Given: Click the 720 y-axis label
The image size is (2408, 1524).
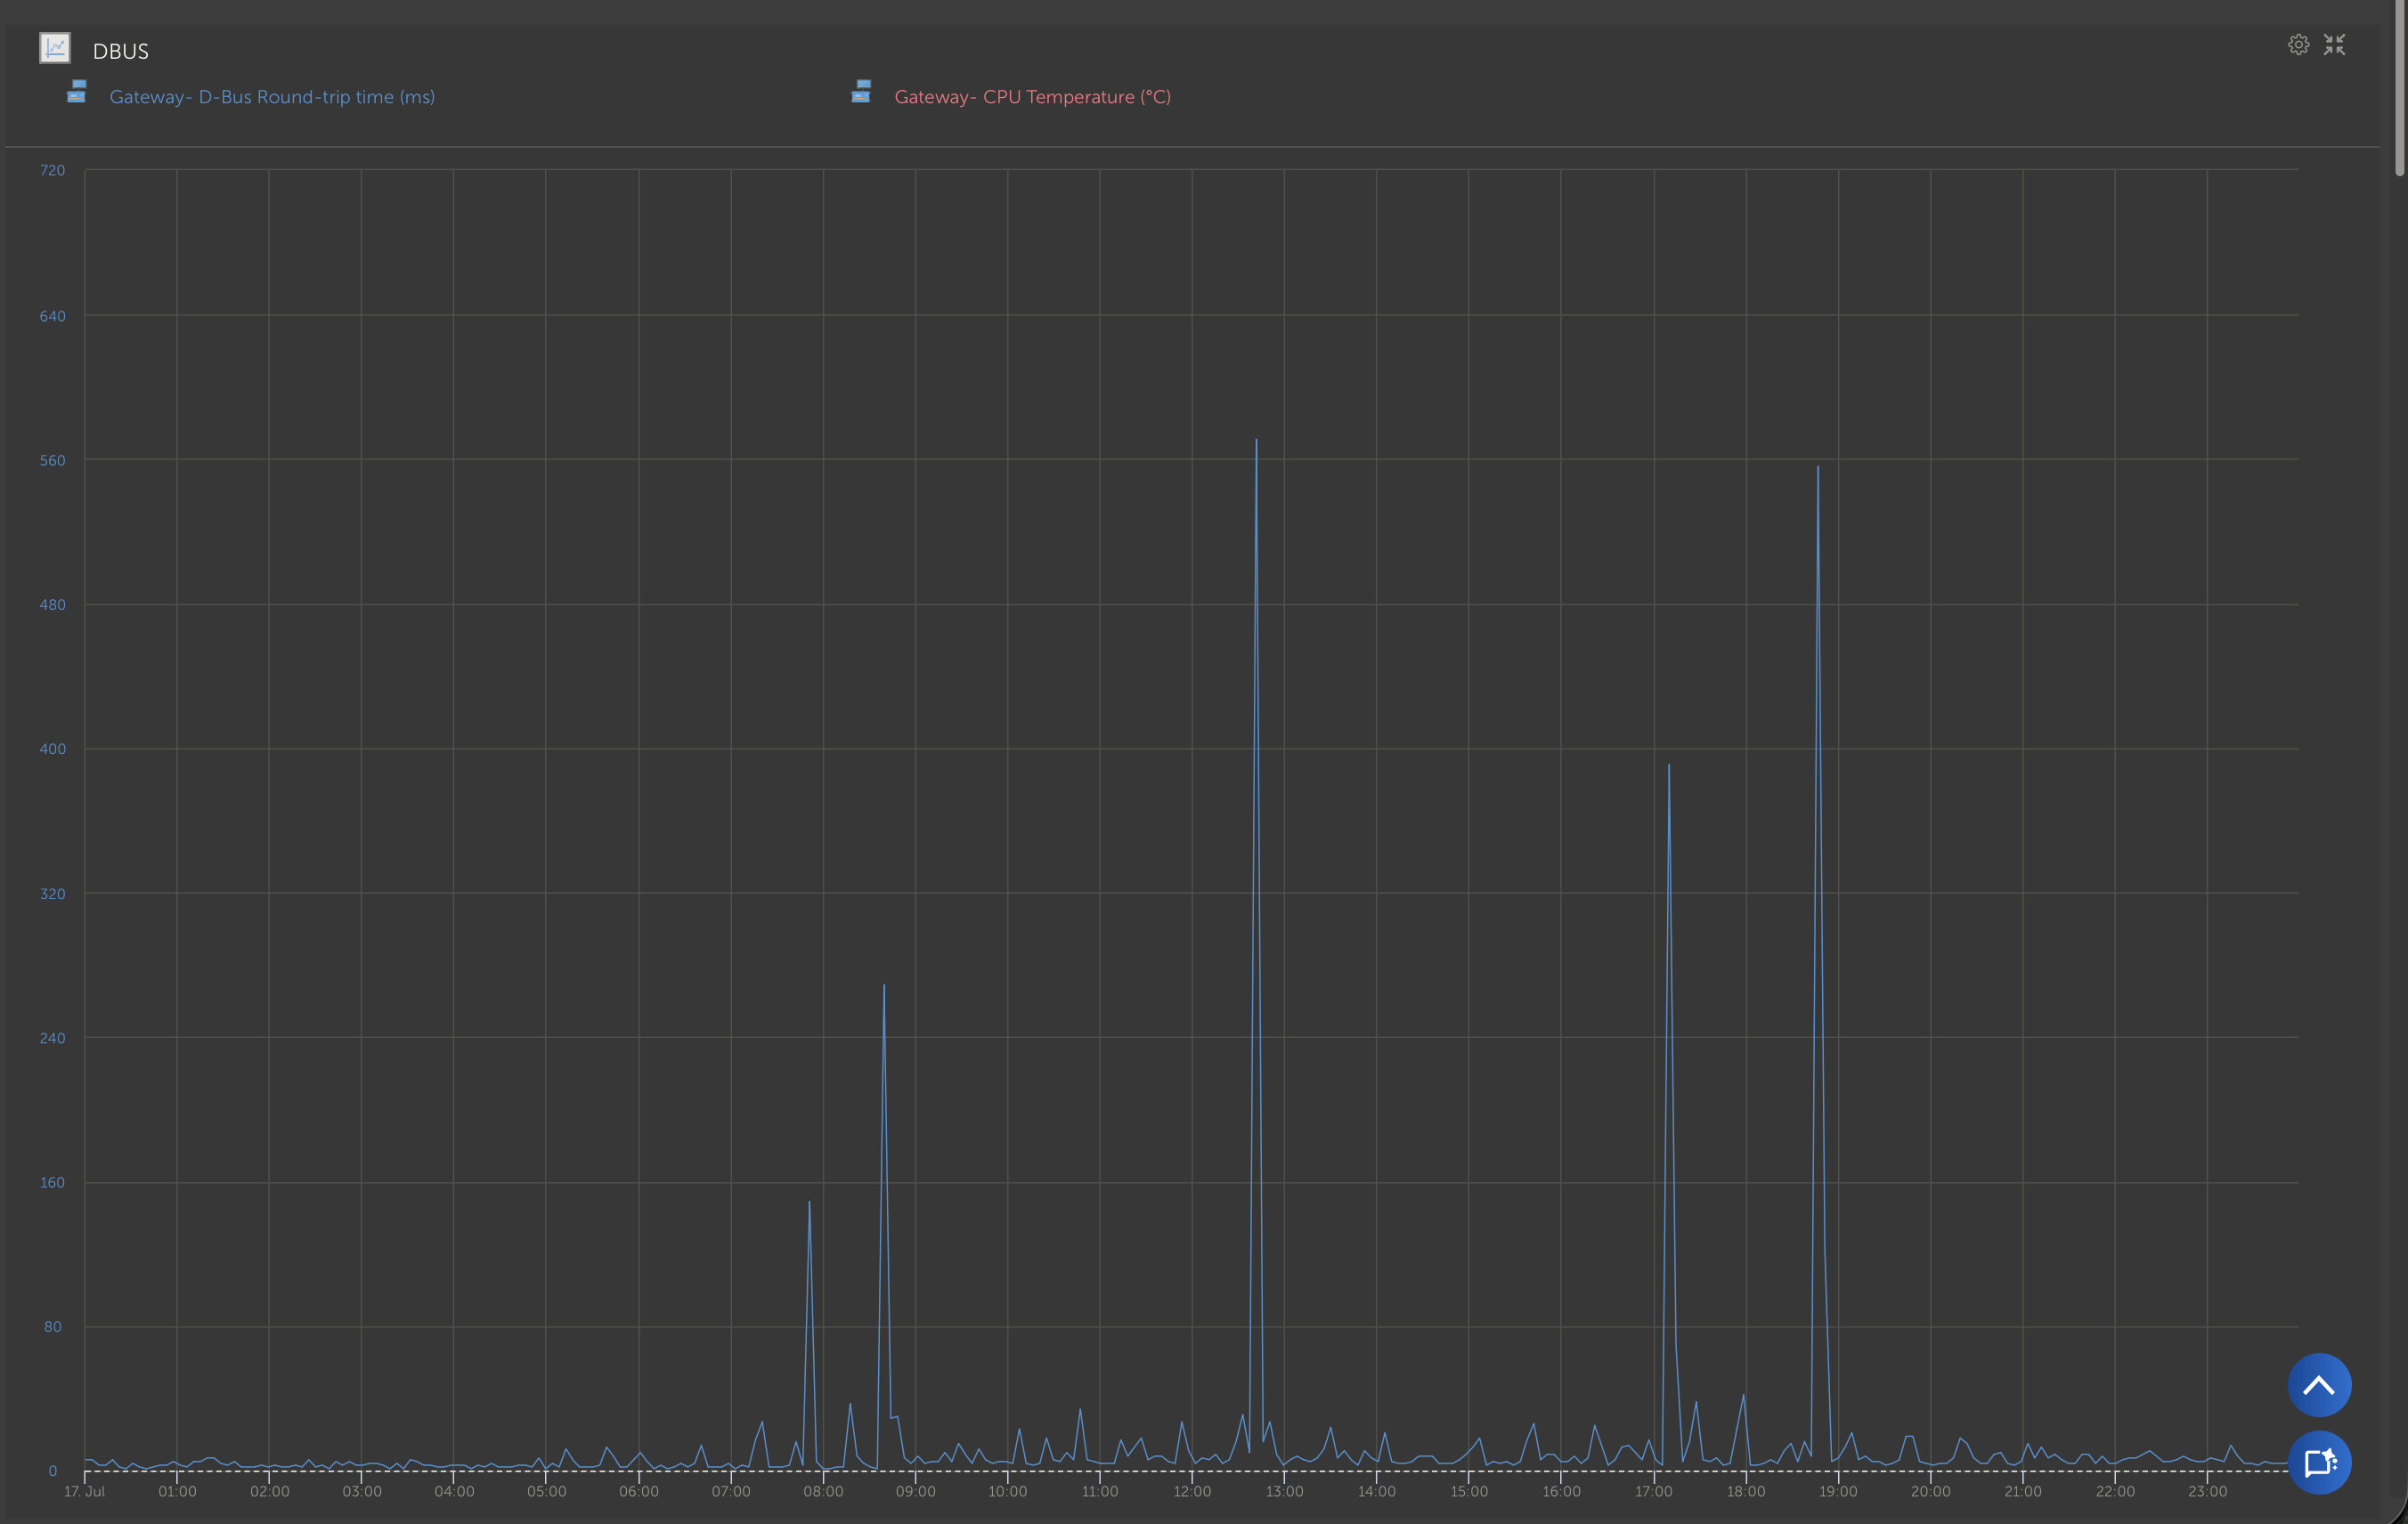Looking at the screenshot, I should coord(52,171).
